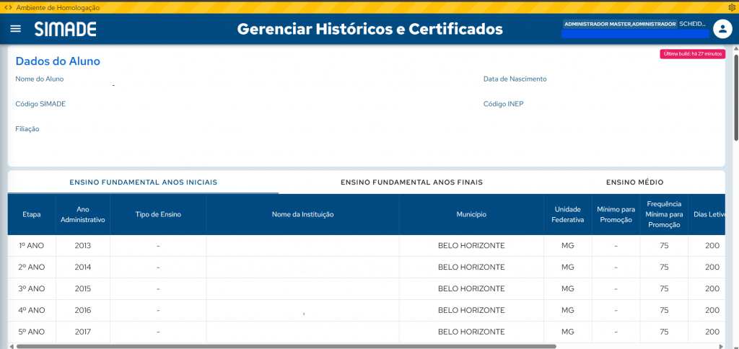Click the Administrador Master role label
The image size is (739, 349).
tap(620, 24)
